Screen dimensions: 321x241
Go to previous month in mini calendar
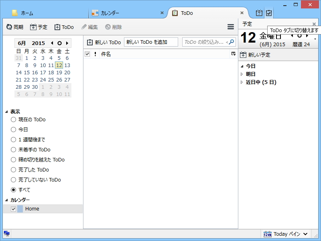coord(52,43)
